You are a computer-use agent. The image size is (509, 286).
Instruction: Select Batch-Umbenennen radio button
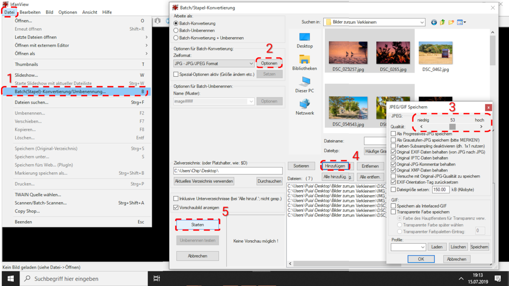pos(176,31)
